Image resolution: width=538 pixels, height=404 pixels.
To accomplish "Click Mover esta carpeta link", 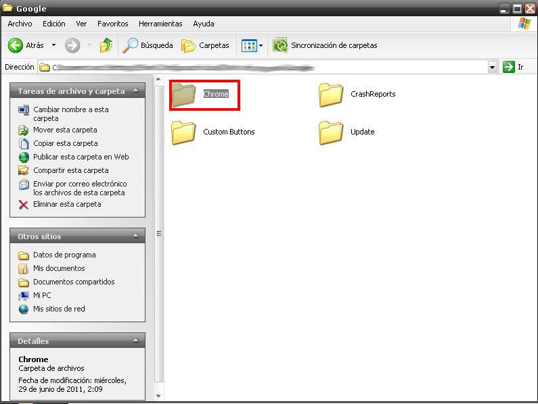I will 65,130.
